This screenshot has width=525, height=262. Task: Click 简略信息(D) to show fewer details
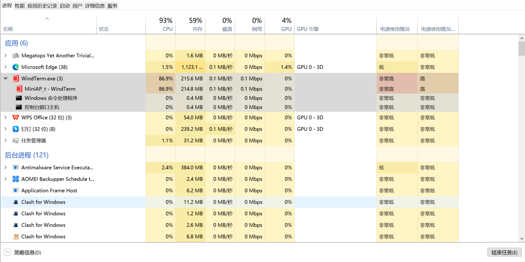coord(22,252)
